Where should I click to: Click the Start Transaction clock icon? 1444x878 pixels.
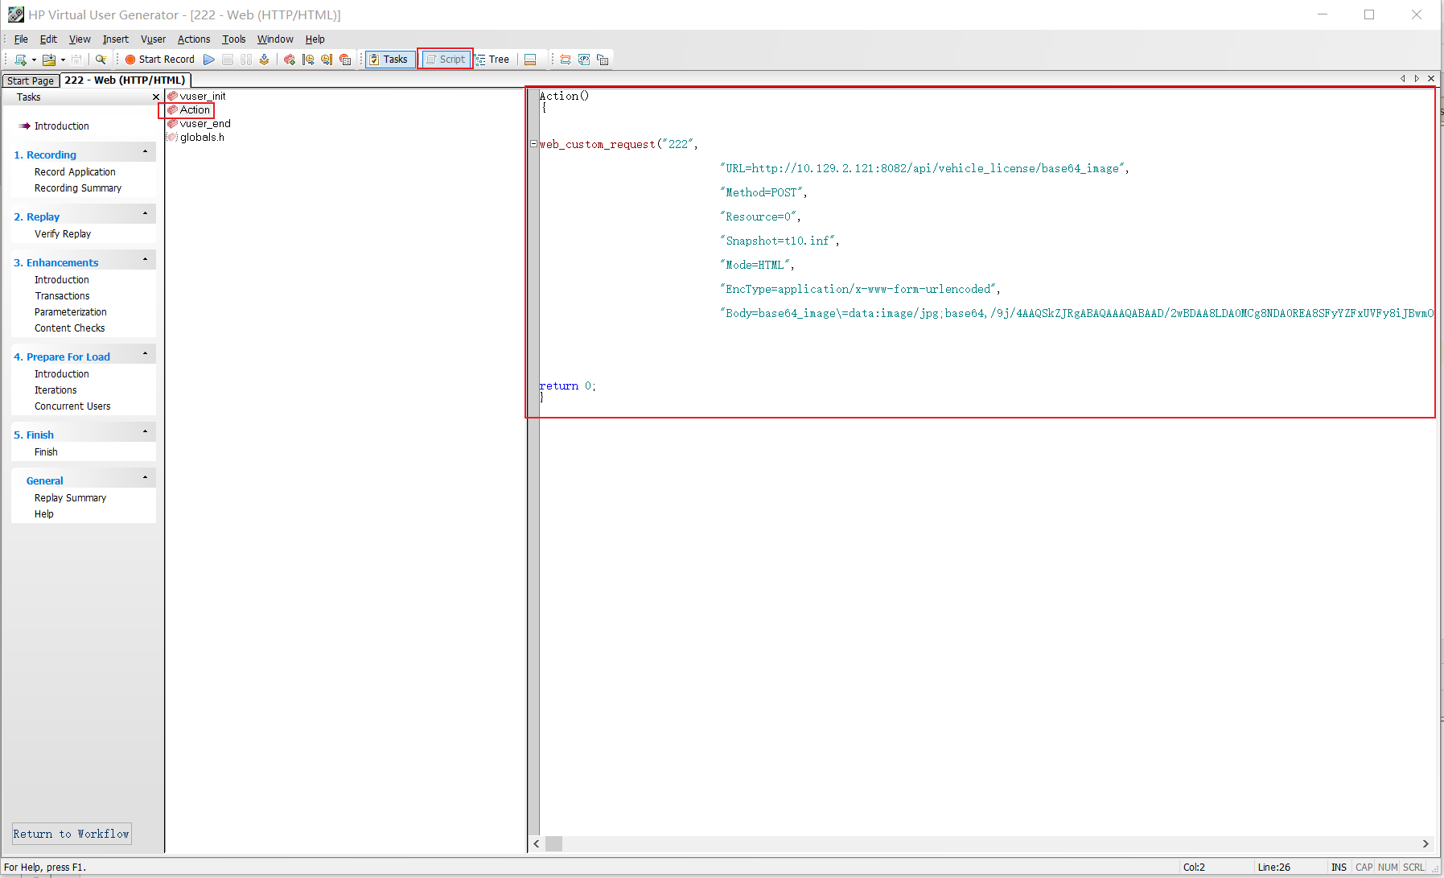tap(308, 60)
